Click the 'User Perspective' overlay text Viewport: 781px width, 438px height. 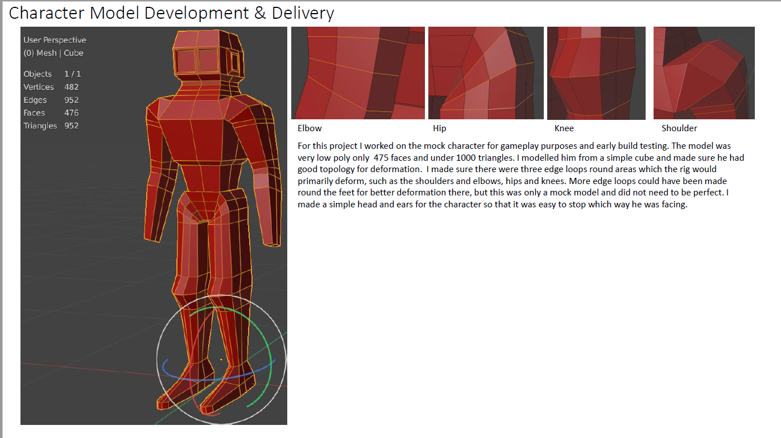[x=55, y=40]
